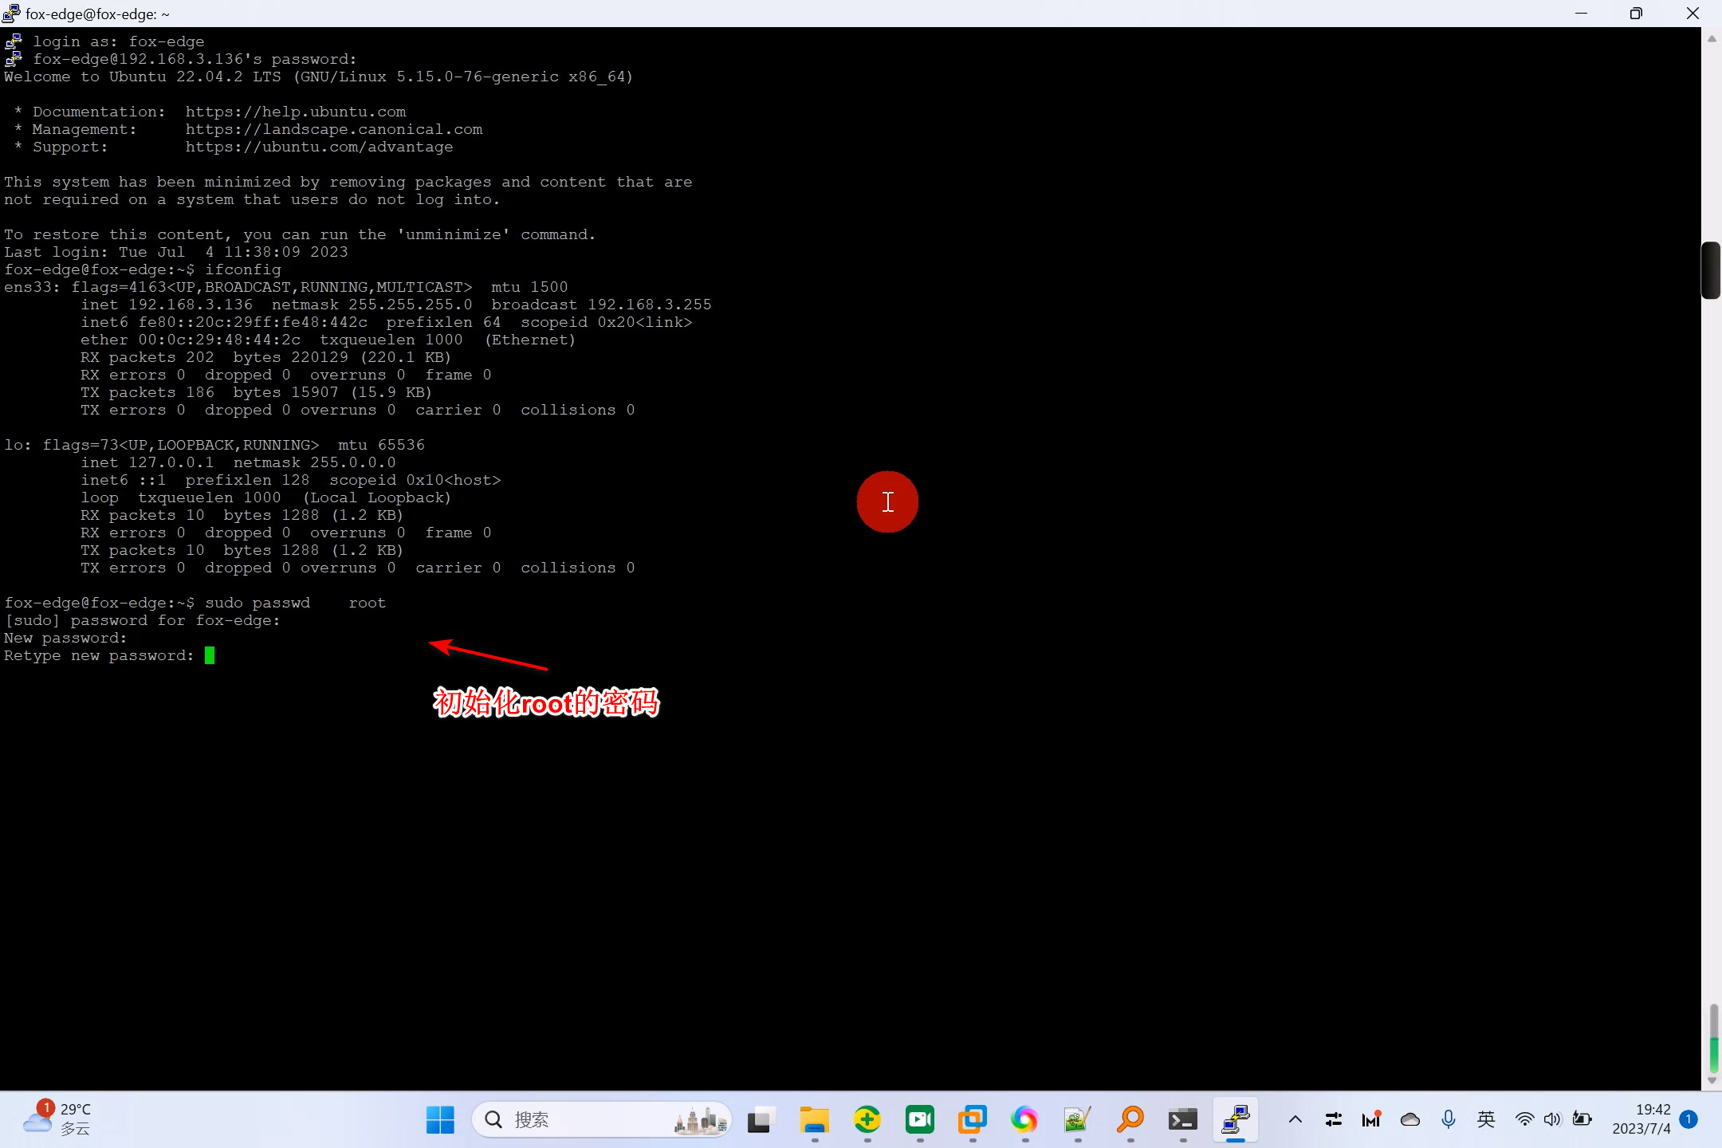Select the PuTTY icon in the taskbar
The image size is (1722, 1148).
[x=1235, y=1119]
